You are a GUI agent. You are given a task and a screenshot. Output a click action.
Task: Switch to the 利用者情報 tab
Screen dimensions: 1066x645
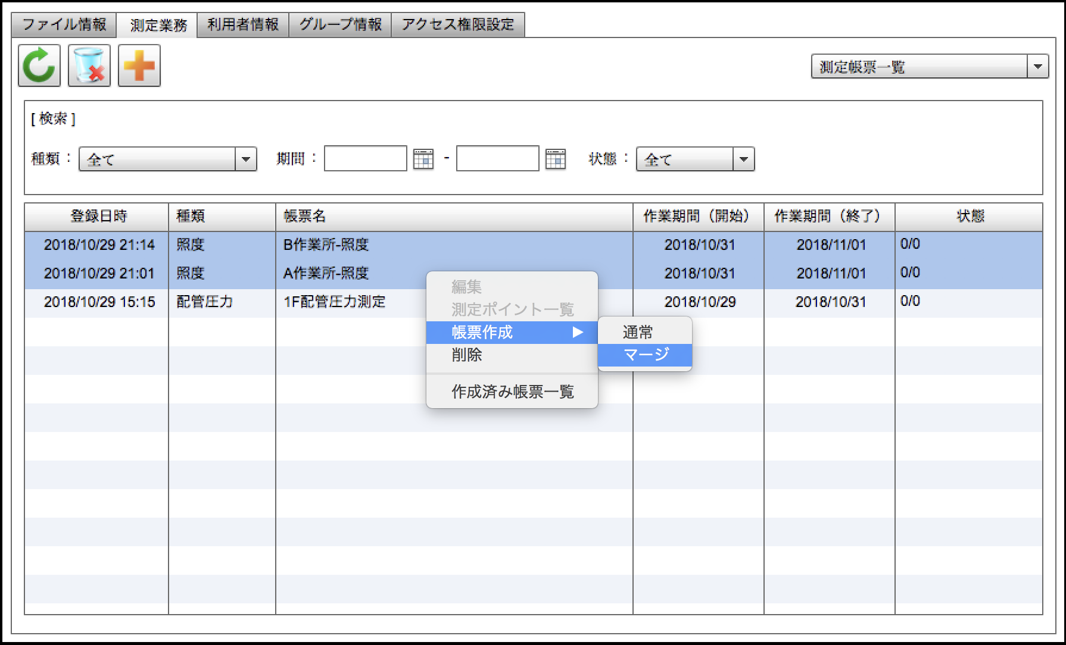click(x=243, y=25)
